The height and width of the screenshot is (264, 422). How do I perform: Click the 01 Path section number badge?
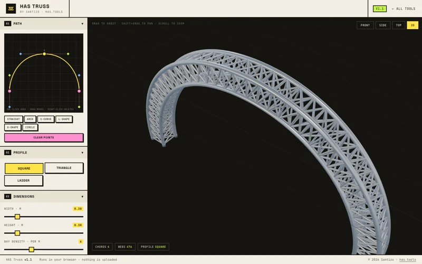click(7, 24)
